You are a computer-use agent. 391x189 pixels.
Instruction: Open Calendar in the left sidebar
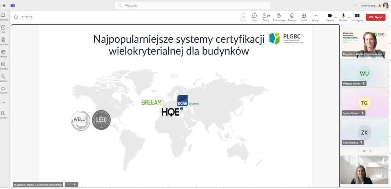point(3,66)
